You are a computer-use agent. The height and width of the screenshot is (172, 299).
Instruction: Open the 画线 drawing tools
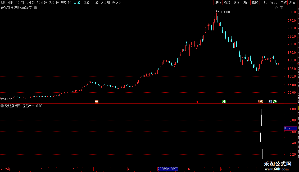click(255, 2)
